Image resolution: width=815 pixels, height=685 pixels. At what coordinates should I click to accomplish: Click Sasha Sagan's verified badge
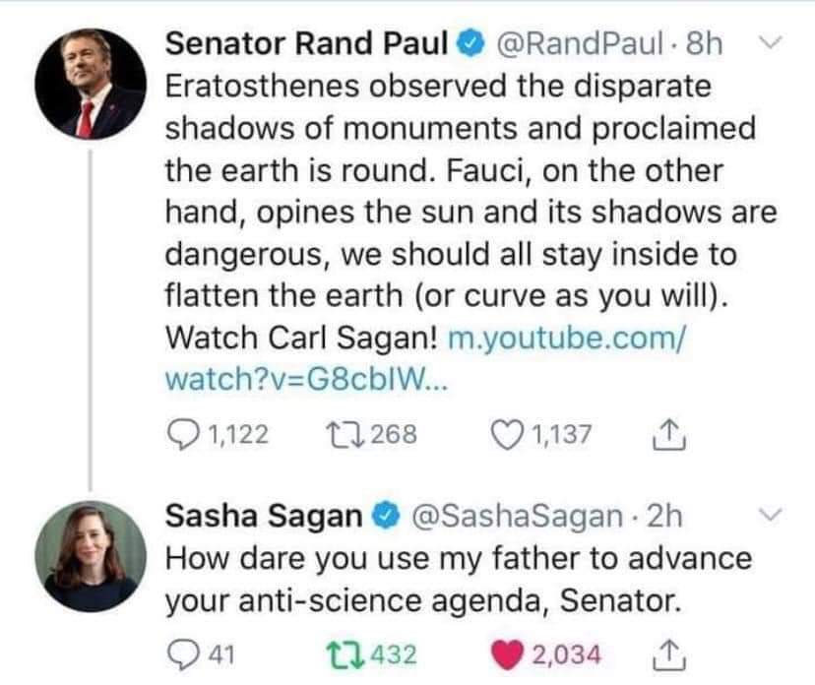385,515
